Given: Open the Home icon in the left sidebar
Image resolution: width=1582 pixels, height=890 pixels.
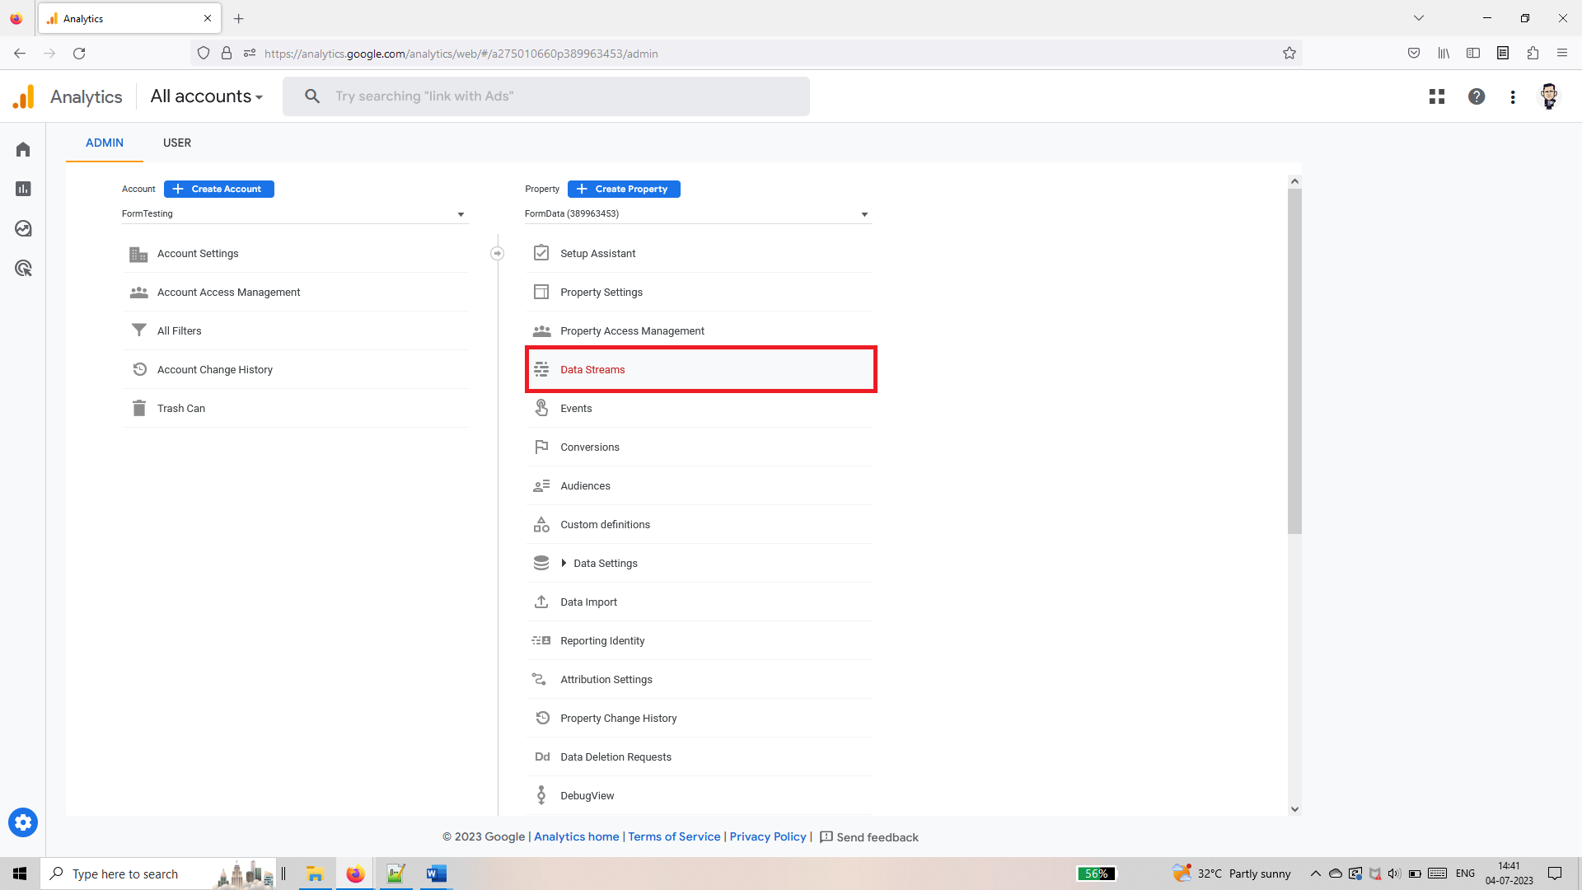Looking at the screenshot, I should coord(23,149).
